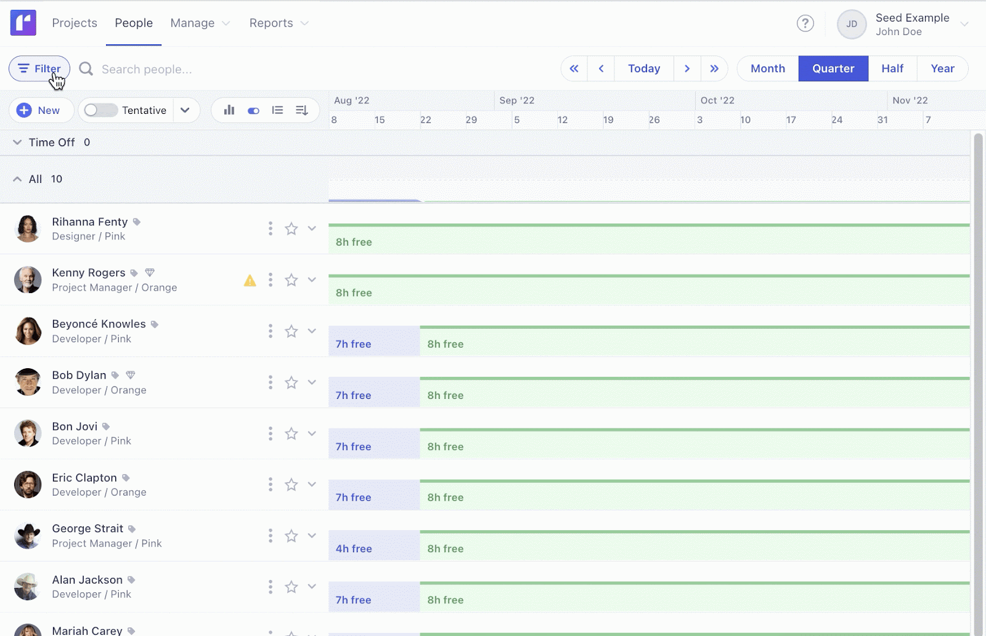986x636 pixels.
Task: Click the Today button
Action: 643,68
